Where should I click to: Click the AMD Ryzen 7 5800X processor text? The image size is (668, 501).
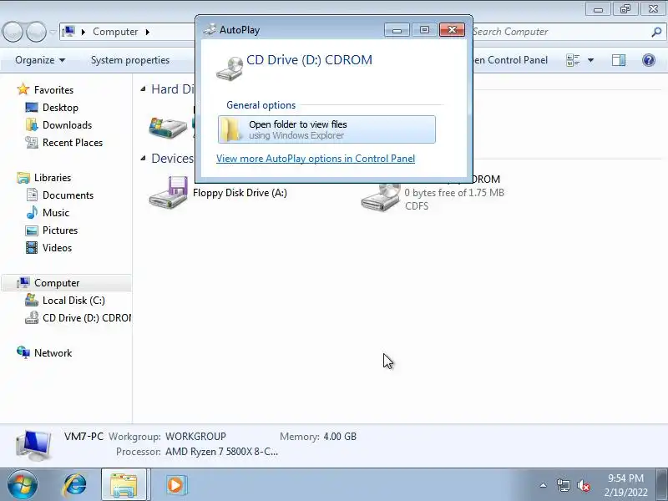pyautogui.click(x=221, y=452)
